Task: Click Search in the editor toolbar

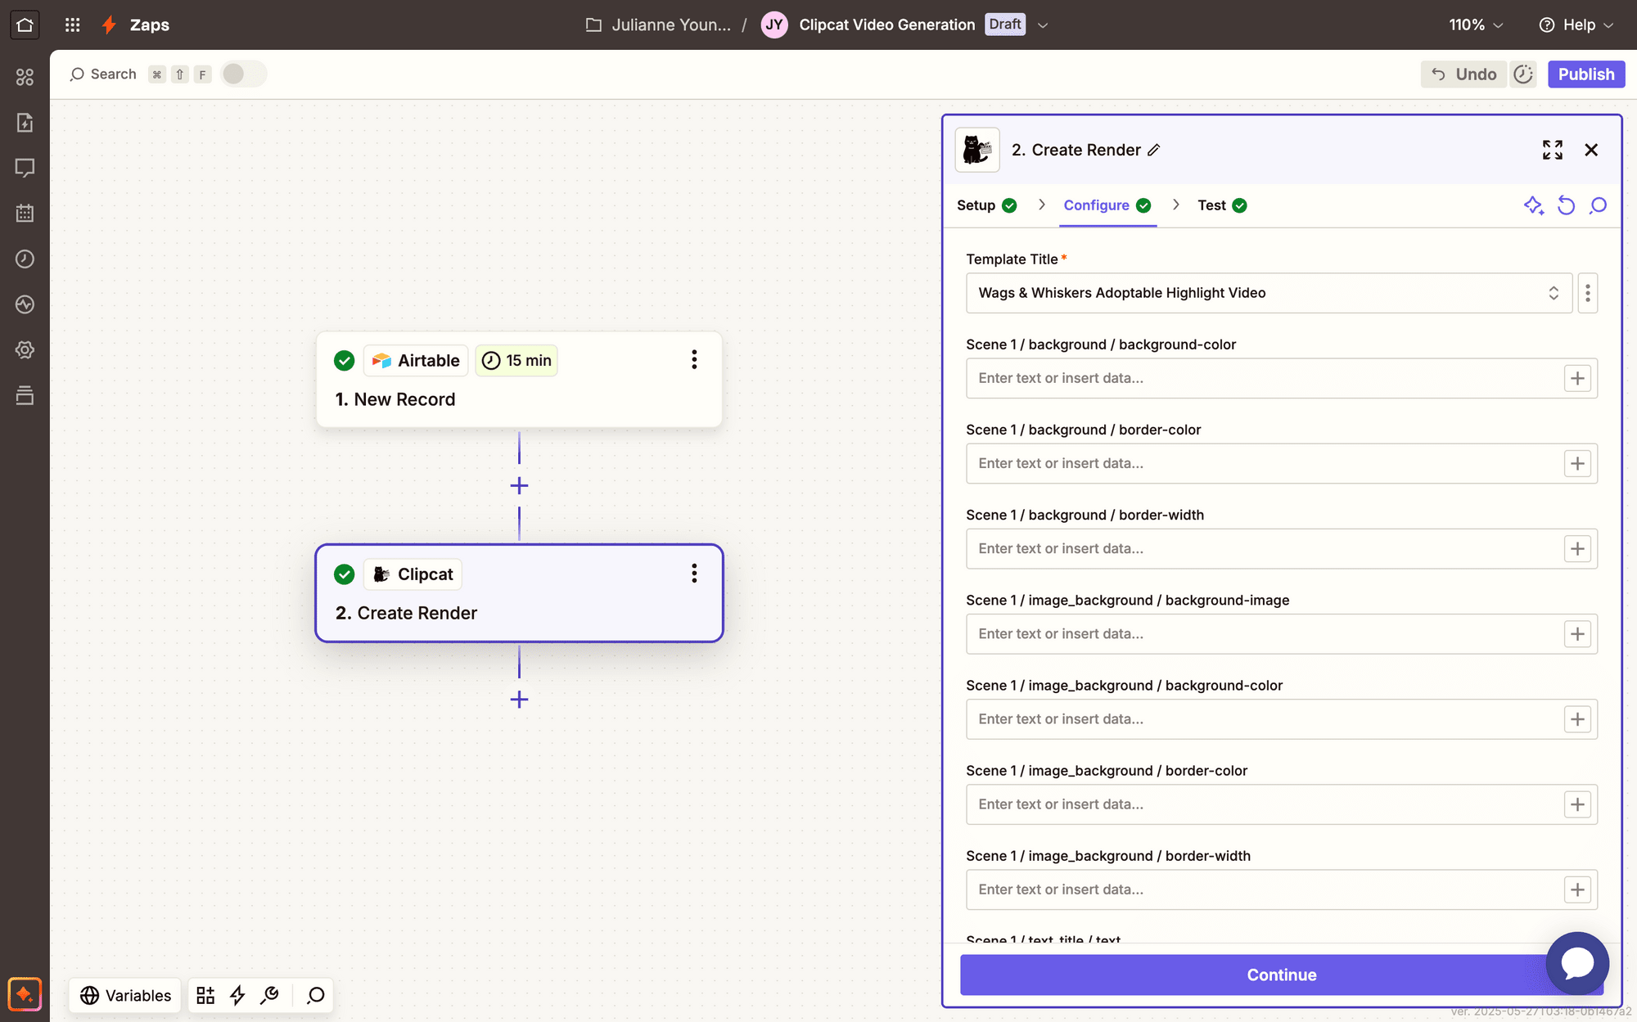Action: [x=104, y=74]
